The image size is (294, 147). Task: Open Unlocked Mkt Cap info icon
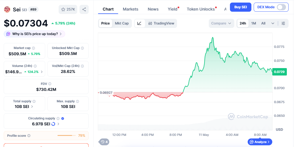pyautogui.click(x=82, y=48)
